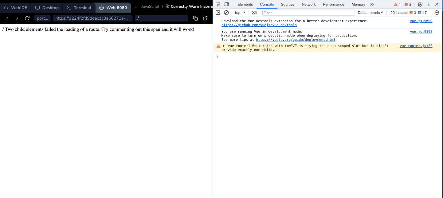Click the inspect element picker icon
Viewport: 443px width, 198px height.
pos(218,4)
